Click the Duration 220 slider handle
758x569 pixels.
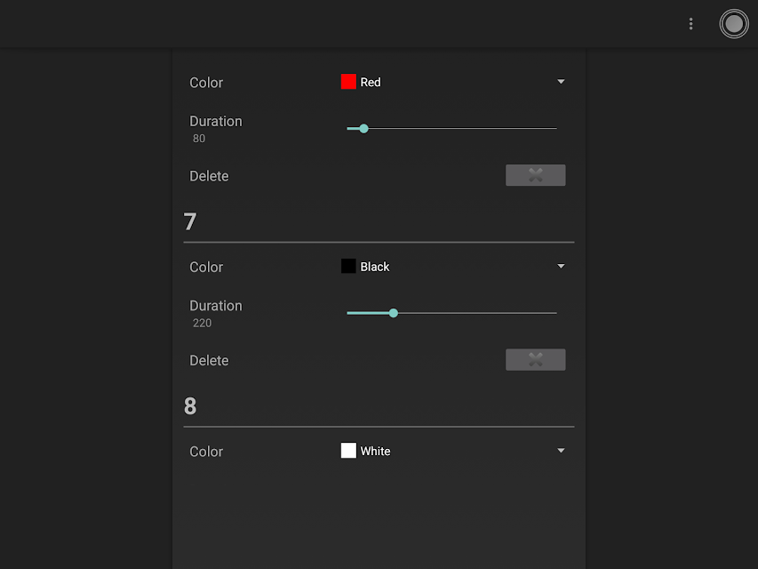(393, 313)
